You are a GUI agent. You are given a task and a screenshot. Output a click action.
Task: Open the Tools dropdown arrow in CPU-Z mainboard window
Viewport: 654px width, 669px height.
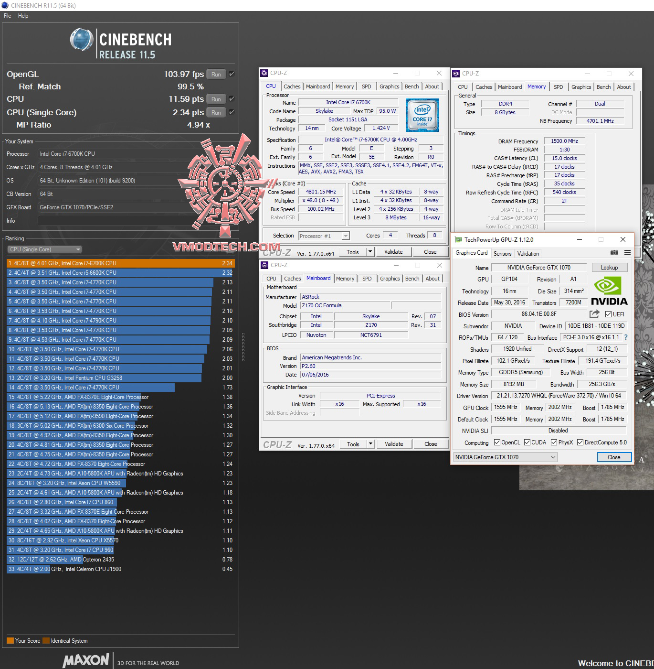(x=370, y=444)
